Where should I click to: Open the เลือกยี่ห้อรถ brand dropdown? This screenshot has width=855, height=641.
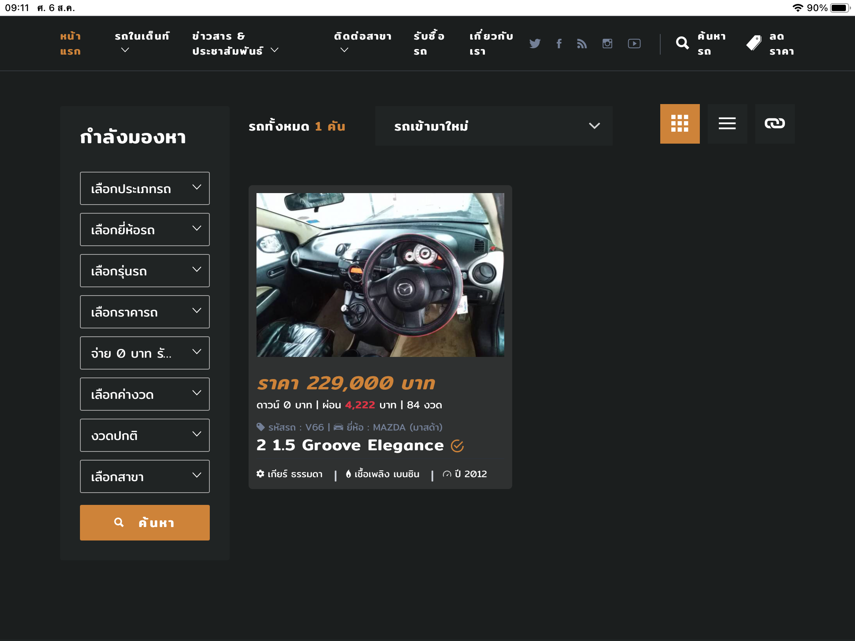click(x=144, y=229)
